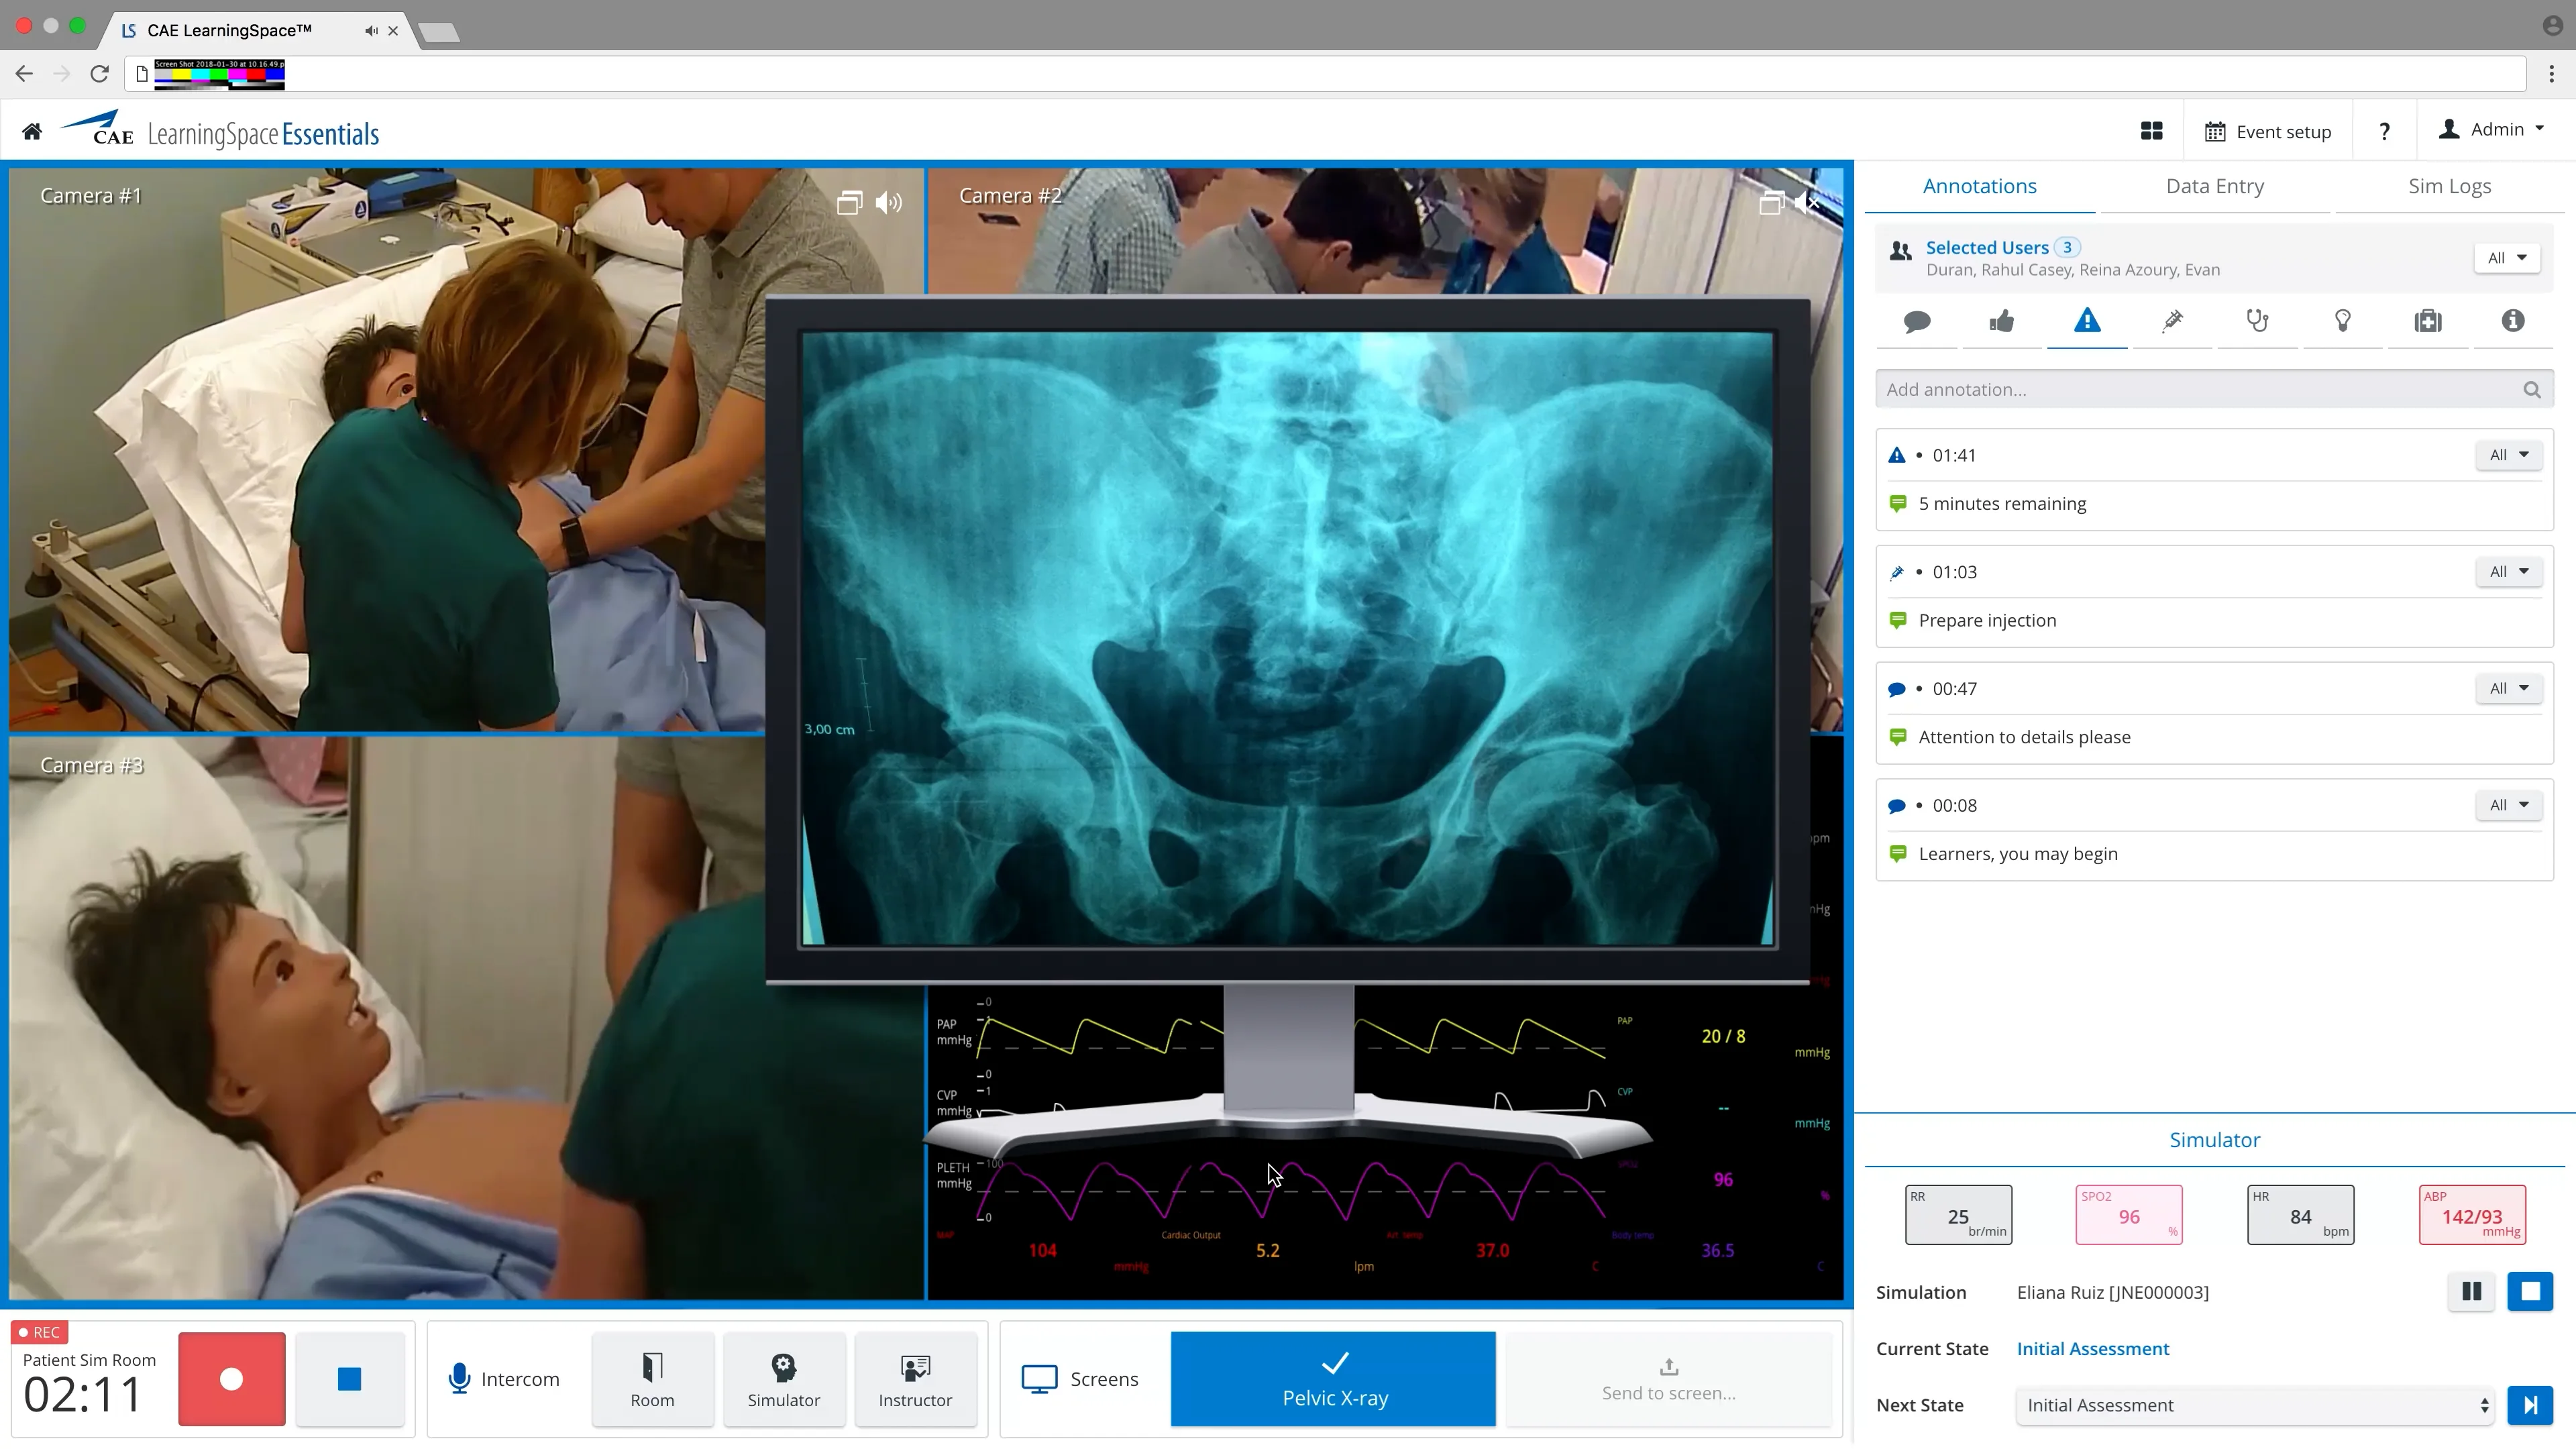Viewport: 2576px width, 1449px height.
Task: Click the LearningSpace Essentials logo
Action: (x=220, y=131)
